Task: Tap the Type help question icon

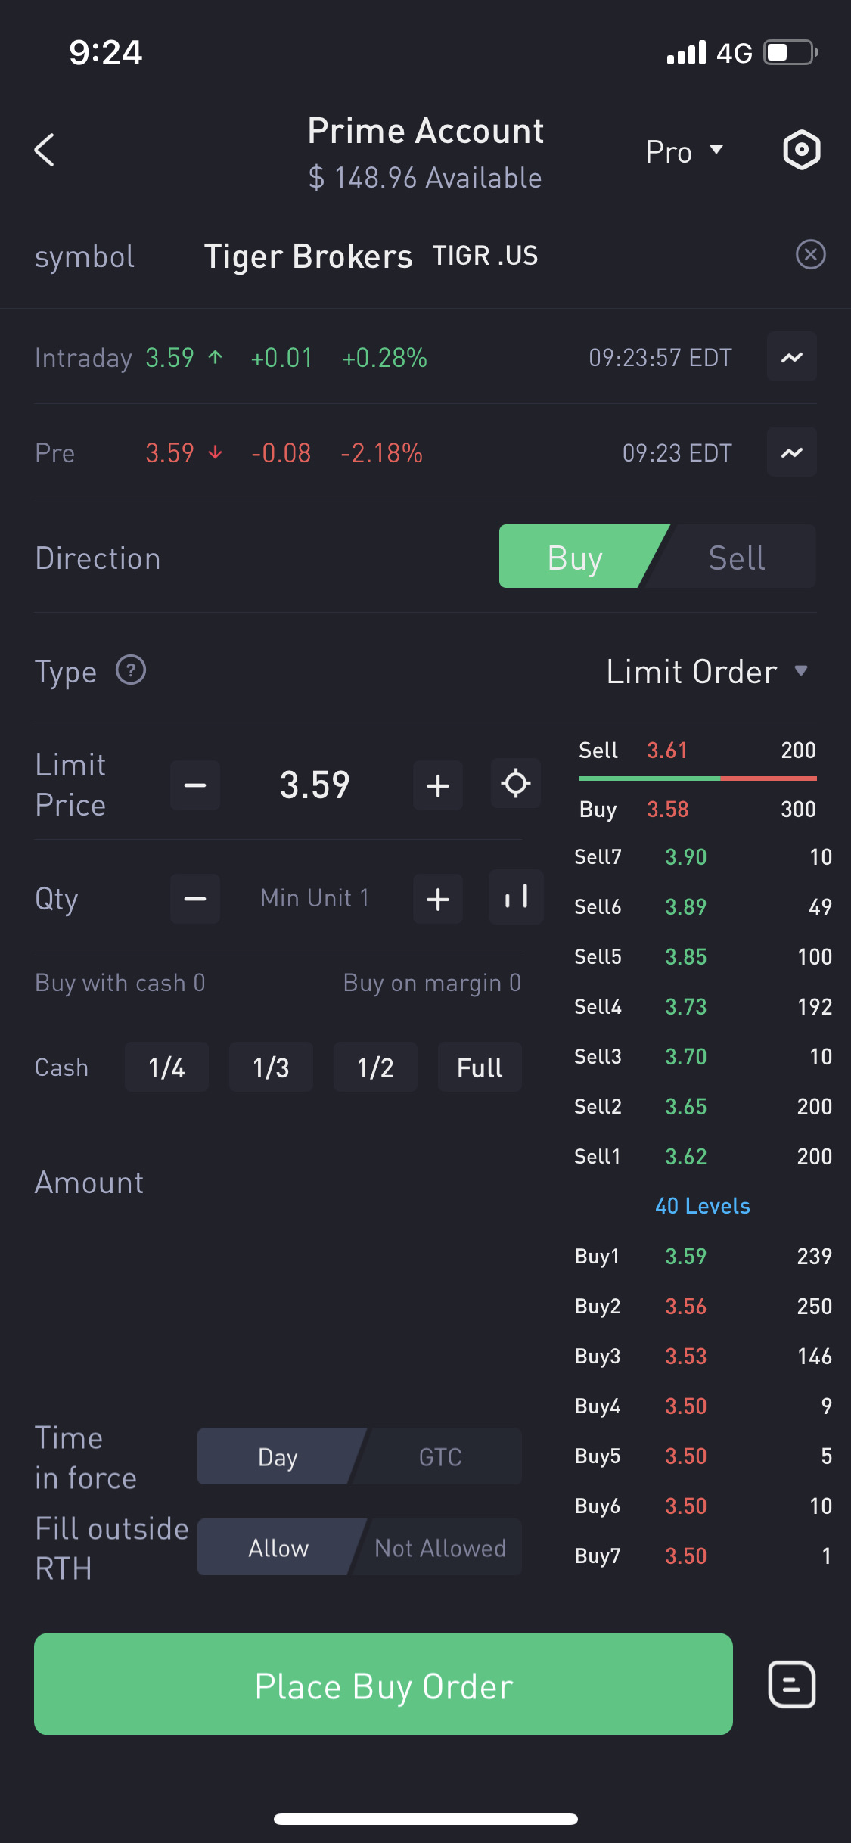Action: point(131,670)
